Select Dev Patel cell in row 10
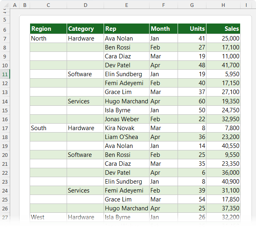Image resolution: width=256 pixels, height=227 pixels. pos(126,65)
